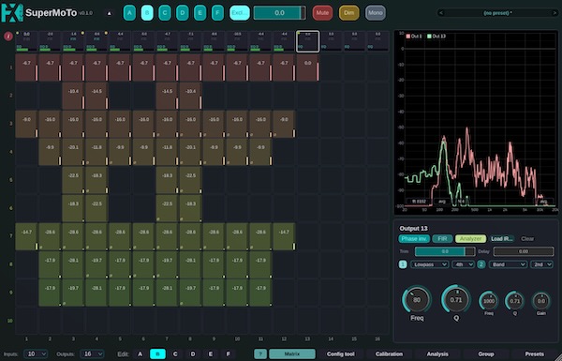Click matrix cell row 4 column 2 showing -9.9

[x=50, y=152]
